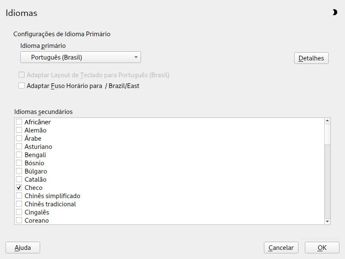Click the scrollbar down arrow
The height and width of the screenshot is (259, 345).
click(327, 221)
